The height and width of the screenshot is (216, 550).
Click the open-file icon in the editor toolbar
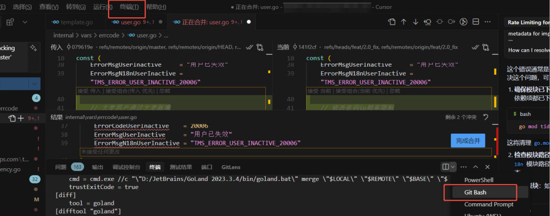click(392, 22)
